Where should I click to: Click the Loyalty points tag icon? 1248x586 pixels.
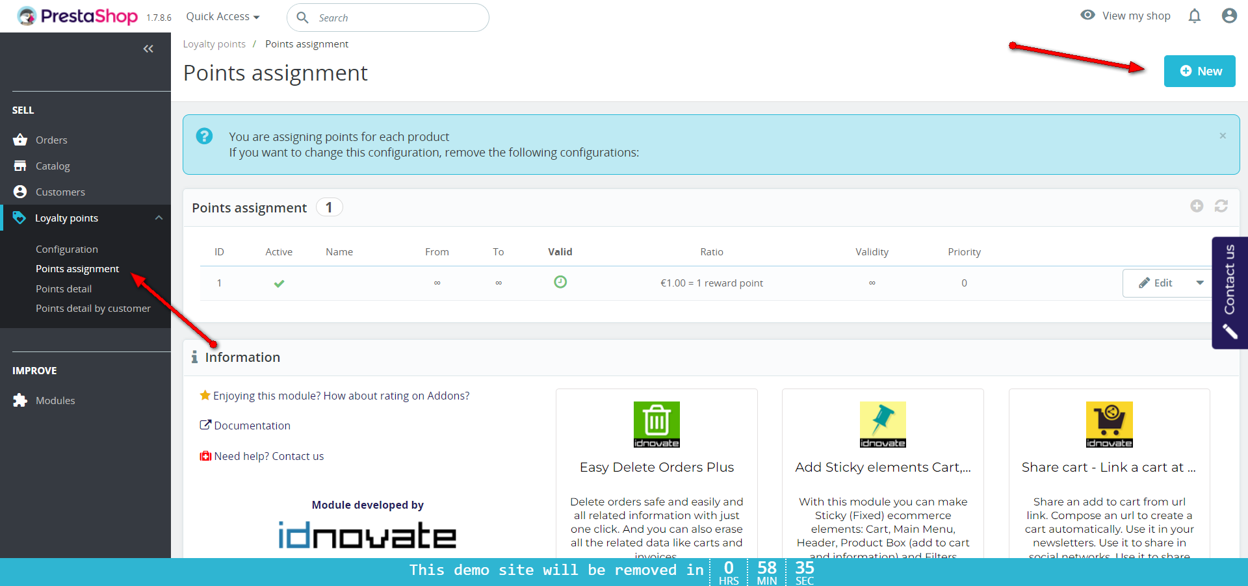(x=19, y=218)
